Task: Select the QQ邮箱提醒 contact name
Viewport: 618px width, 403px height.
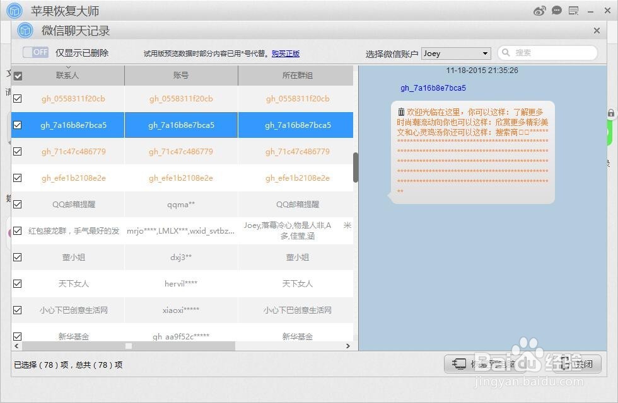Action: point(73,204)
